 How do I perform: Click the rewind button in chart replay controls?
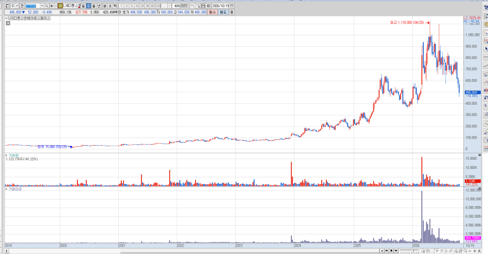pyautogui.click(x=386, y=250)
